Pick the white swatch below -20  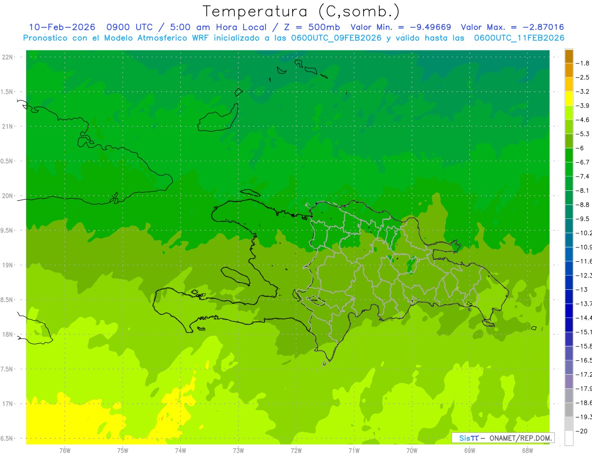click(x=569, y=438)
